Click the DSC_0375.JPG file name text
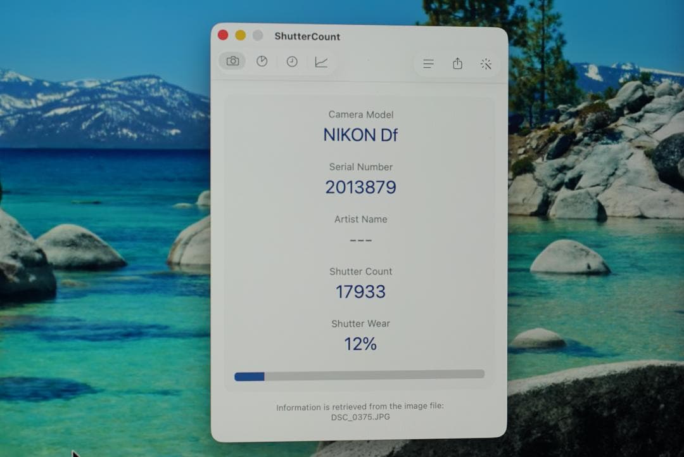 click(x=359, y=417)
